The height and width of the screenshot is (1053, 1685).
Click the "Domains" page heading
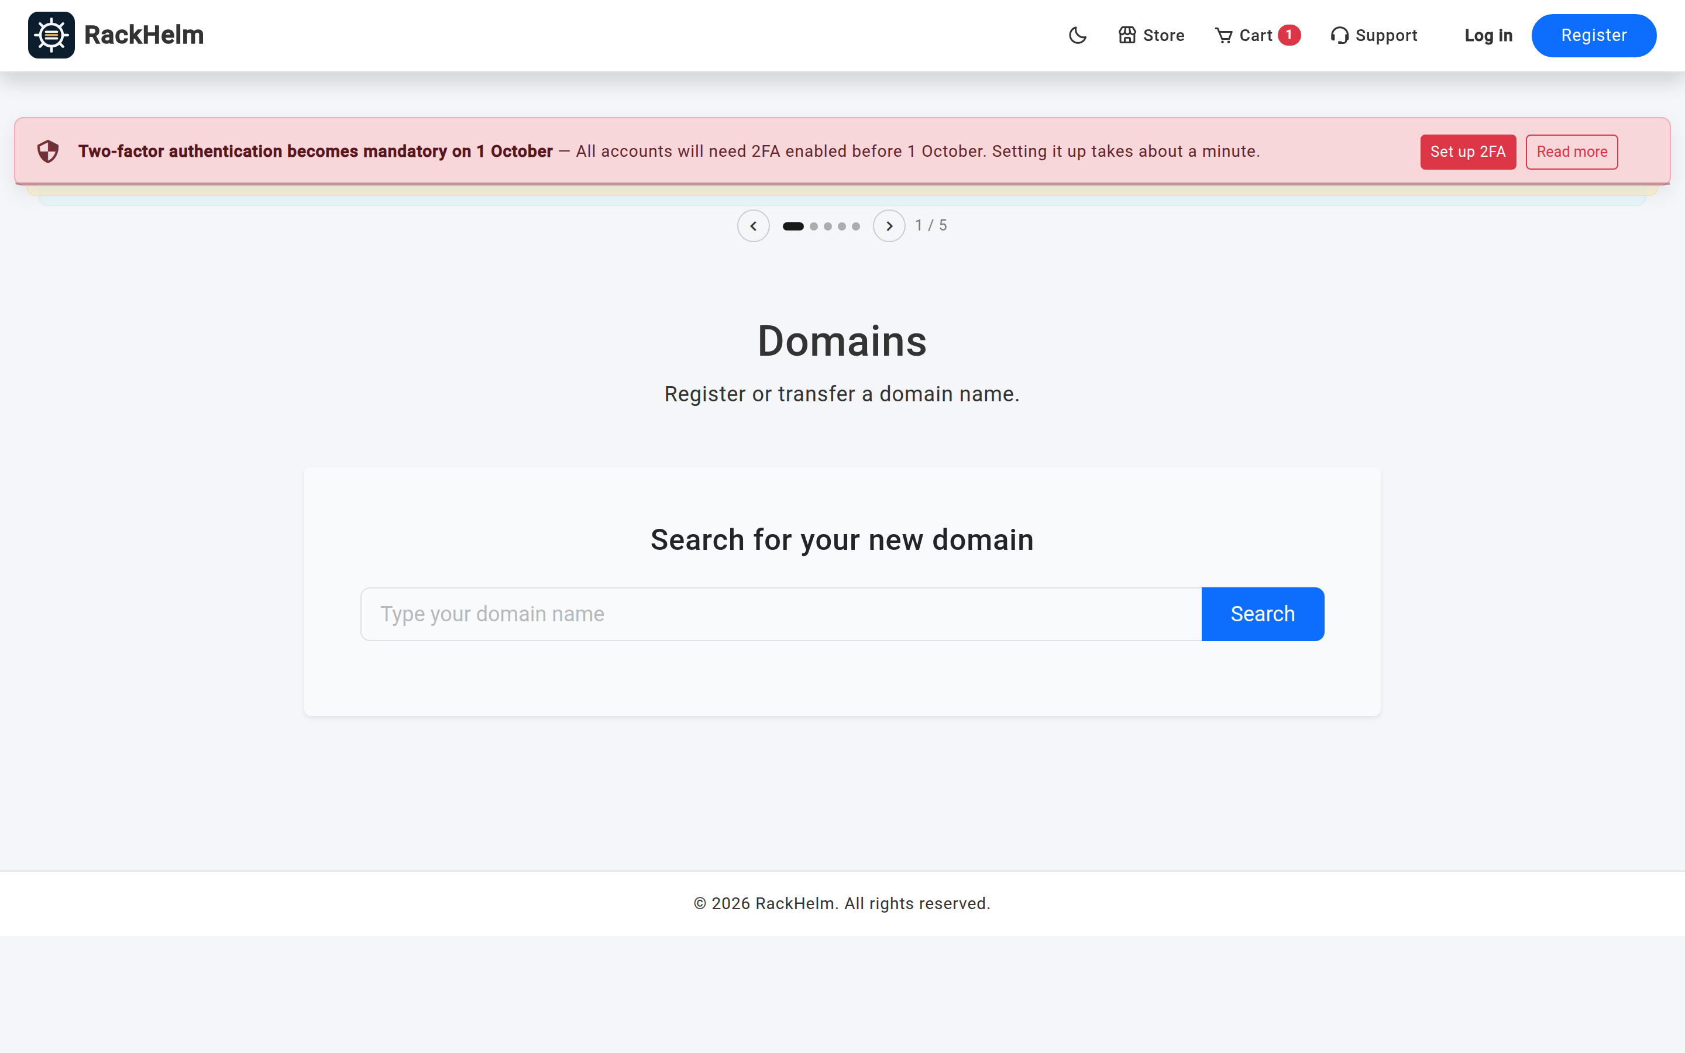[842, 341]
